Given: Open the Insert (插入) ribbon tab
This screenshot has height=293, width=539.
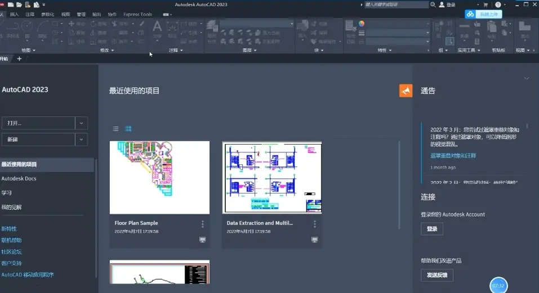Looking at the screenshot, I should pos(14,15).
